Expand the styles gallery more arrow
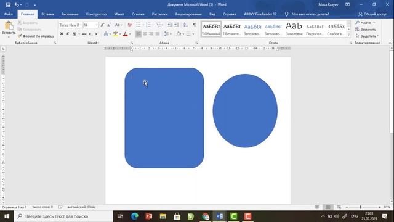The width and height of the screenshot is (394, 222). [348, 35]
